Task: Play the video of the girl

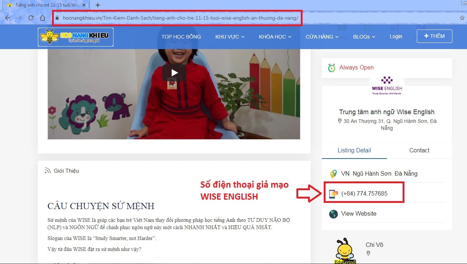Action: (x=174, y=73)
